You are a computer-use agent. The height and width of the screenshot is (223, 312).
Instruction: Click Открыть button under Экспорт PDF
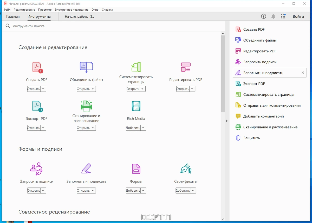pos(34,128)
